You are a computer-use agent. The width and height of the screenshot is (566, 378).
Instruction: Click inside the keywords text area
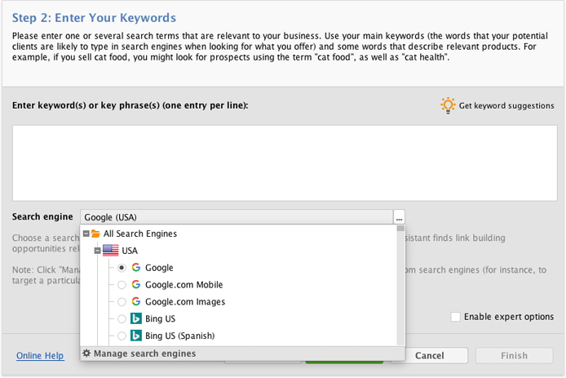tap(285, 163)
